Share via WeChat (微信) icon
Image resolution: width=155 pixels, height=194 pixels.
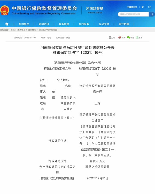coord(130,38)
